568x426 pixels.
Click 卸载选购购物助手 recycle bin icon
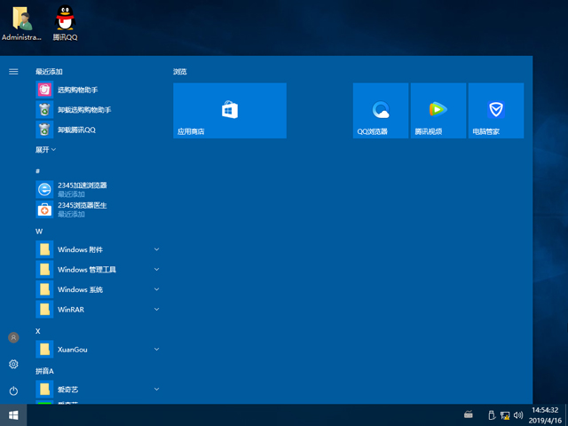(x=44, y=110)
